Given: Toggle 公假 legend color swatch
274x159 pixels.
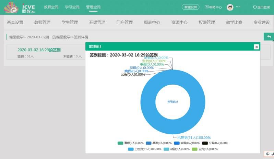Looking at the screenshot, I should pos(205,143).
